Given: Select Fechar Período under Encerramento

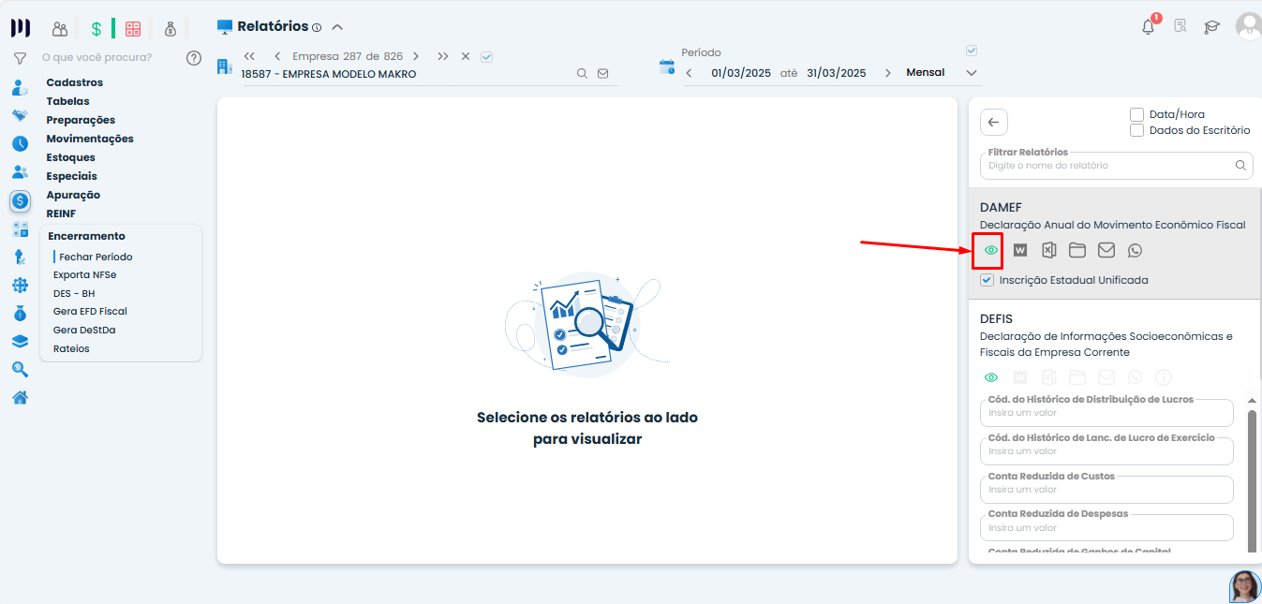Looking at the screenshot, I should [96, 257].
